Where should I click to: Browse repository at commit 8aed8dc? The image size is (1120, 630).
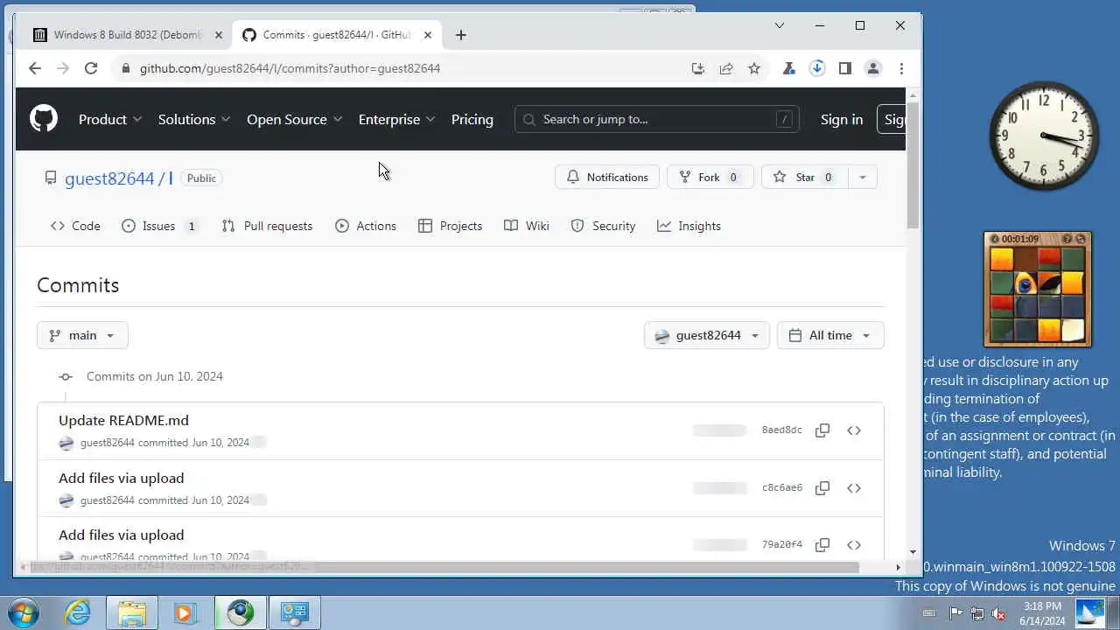click(854, 430)
